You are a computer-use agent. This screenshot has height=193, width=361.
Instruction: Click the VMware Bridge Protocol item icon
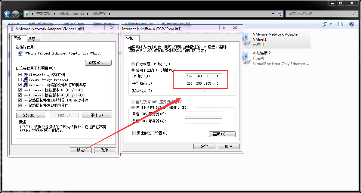(26, 80)
